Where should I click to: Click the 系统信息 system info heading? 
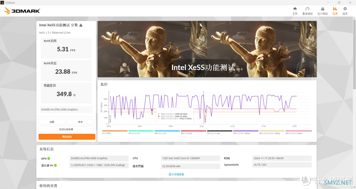[x=46, y=149]
